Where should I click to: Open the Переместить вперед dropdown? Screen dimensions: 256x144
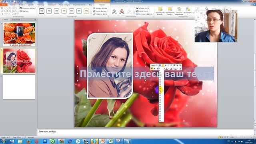160,11
